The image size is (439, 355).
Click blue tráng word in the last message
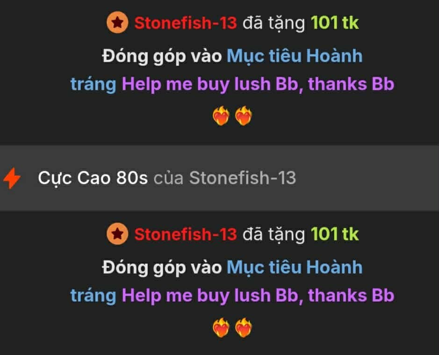[x=93, y=297]
